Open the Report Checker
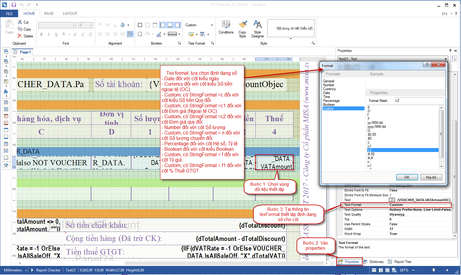This screenshot has width=461, height=275. [46, 270]
